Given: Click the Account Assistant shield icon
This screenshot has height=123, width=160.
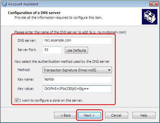Looking at the screenshot, I should (x=4, y=4).
